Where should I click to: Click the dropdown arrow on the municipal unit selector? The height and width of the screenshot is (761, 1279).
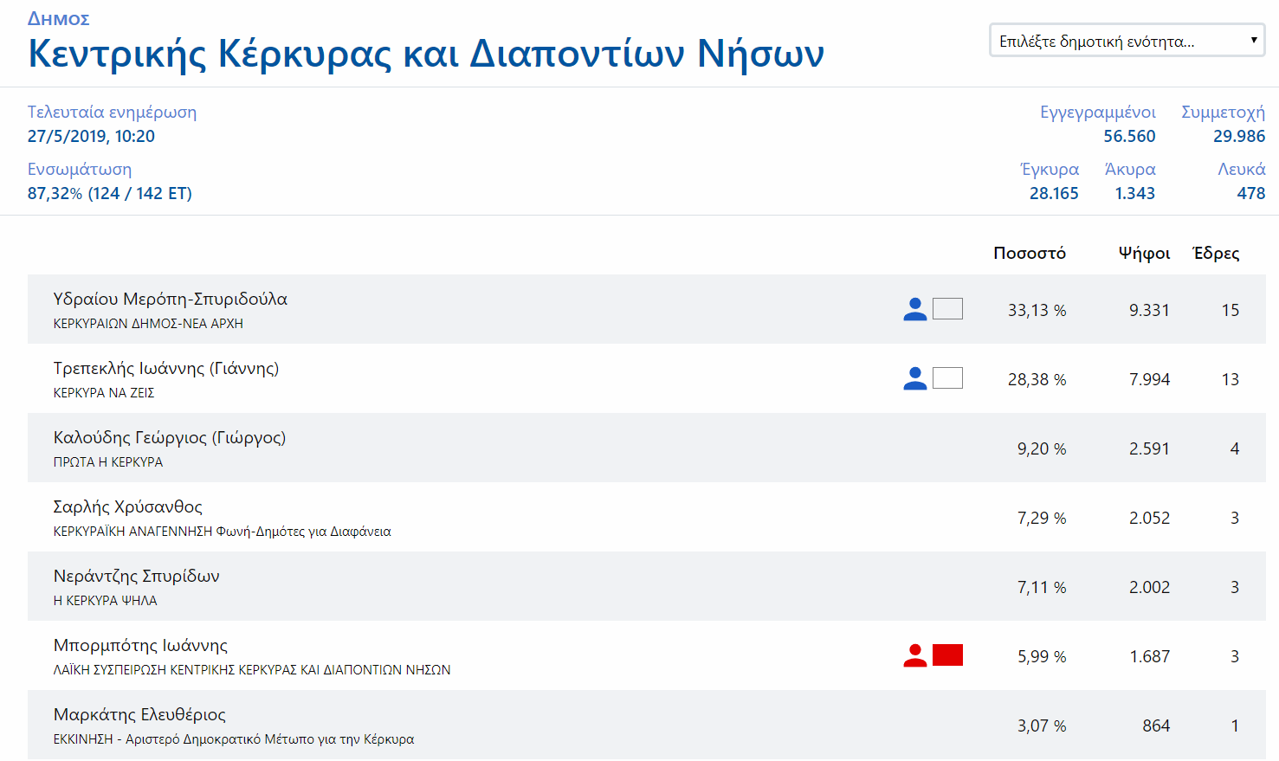click(x=1252, y=39)
